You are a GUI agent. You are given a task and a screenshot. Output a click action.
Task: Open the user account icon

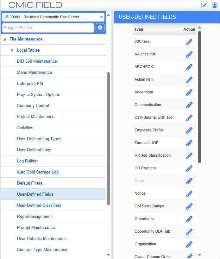pyautogui.click(x=215, y=5)
